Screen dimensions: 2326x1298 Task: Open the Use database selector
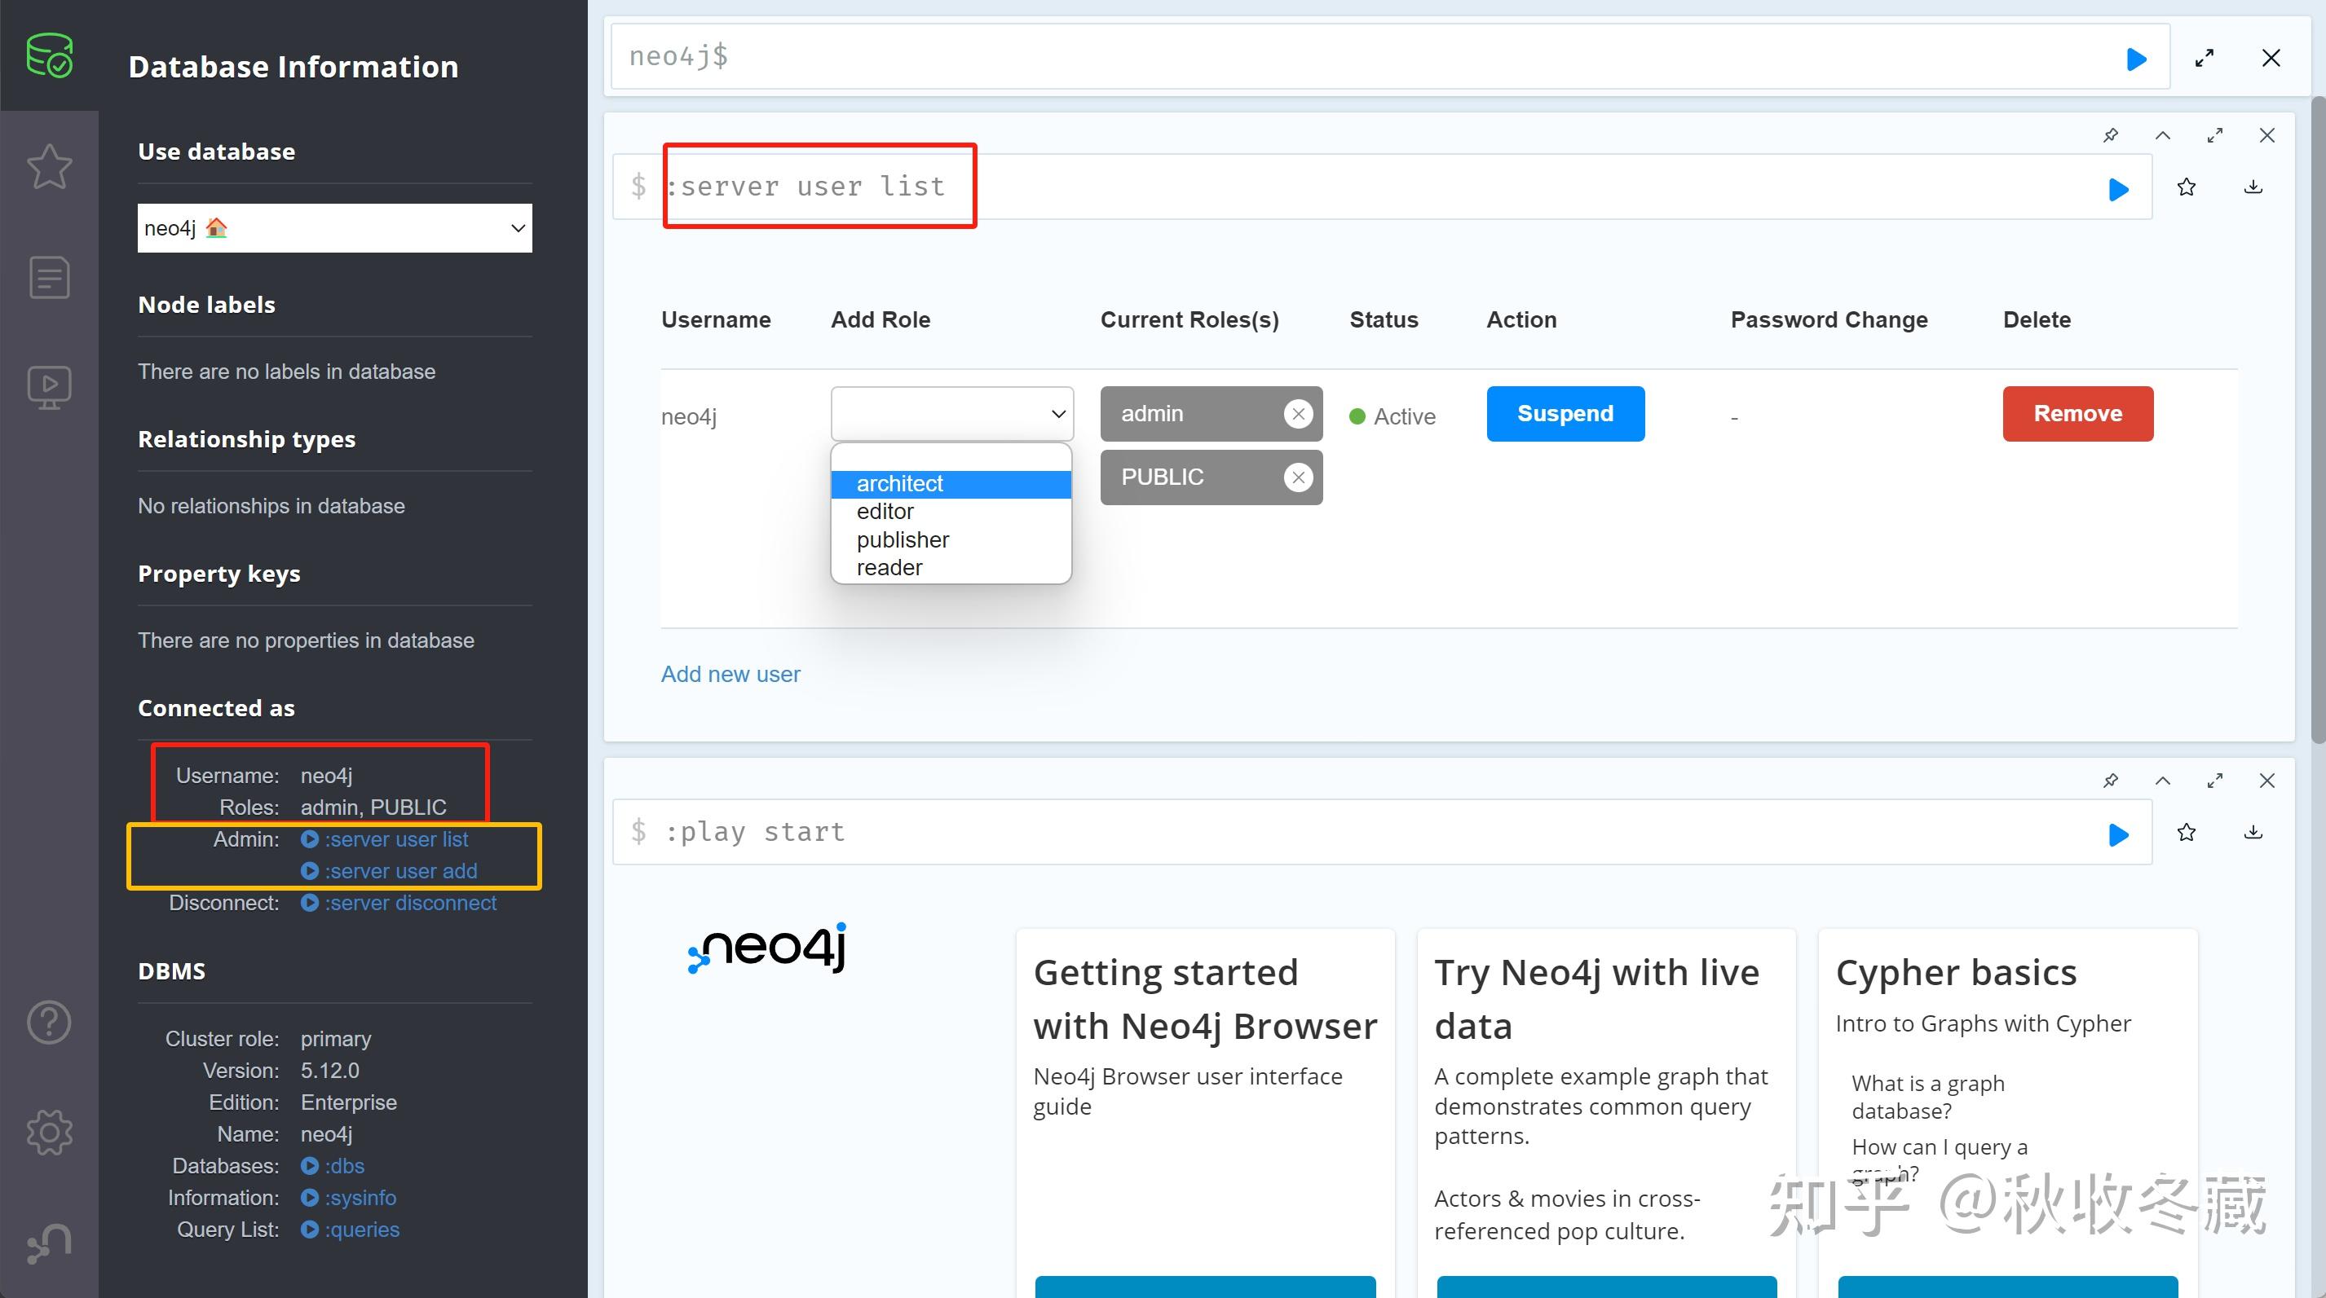(334, 227)
